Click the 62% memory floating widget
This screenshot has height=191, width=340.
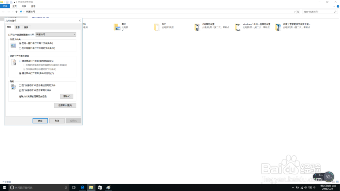[x=328, y=177]
